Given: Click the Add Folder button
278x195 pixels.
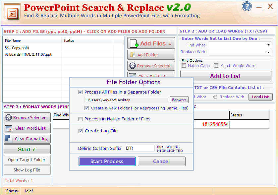Looking at the screenshot, I should pos(151,55).
